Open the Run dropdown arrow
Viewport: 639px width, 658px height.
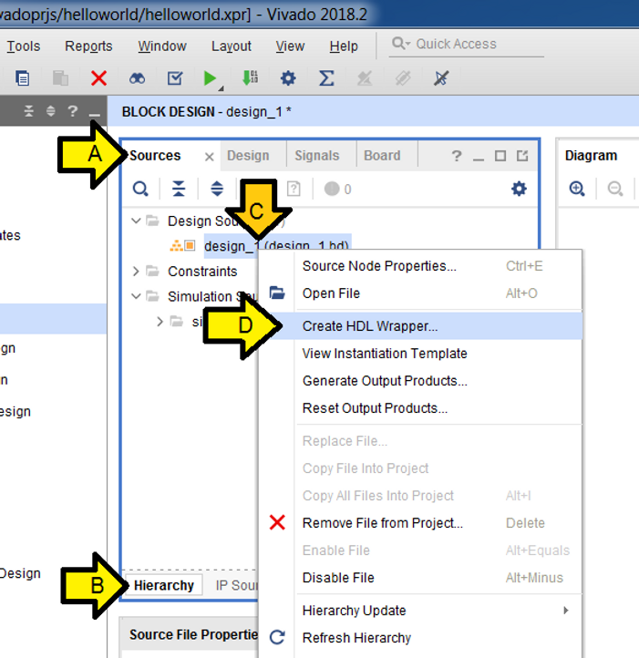pyautogui.click(x=221, y=88)
